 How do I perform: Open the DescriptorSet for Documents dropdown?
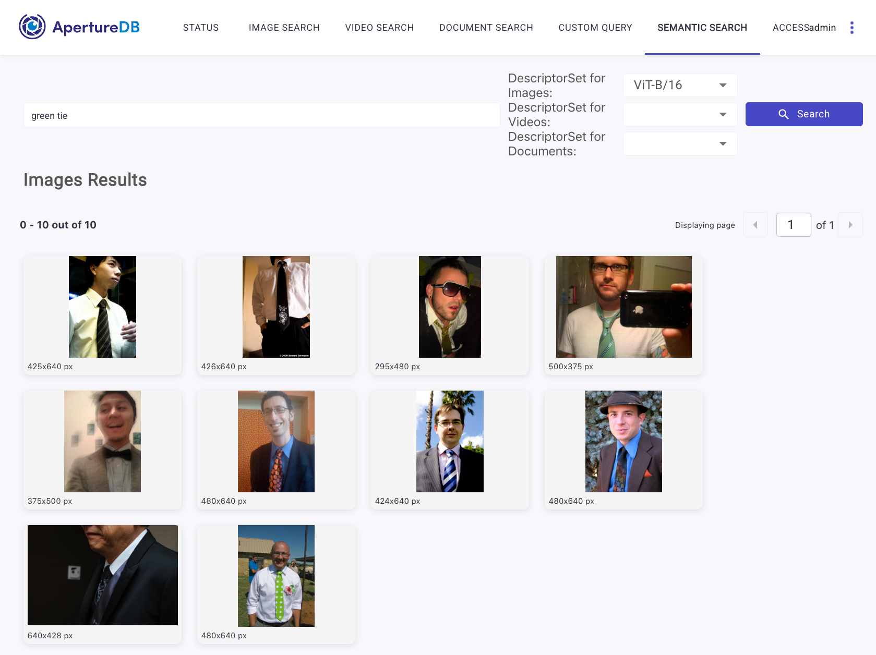pyautogui.click(x=680, y=143)
